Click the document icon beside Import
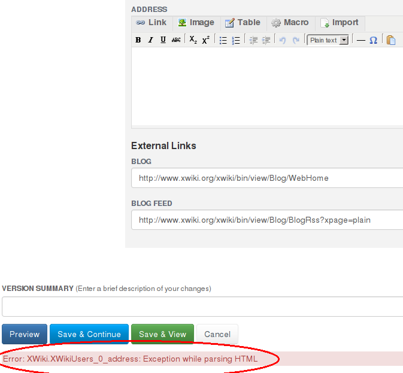 [x=325, y=23]
